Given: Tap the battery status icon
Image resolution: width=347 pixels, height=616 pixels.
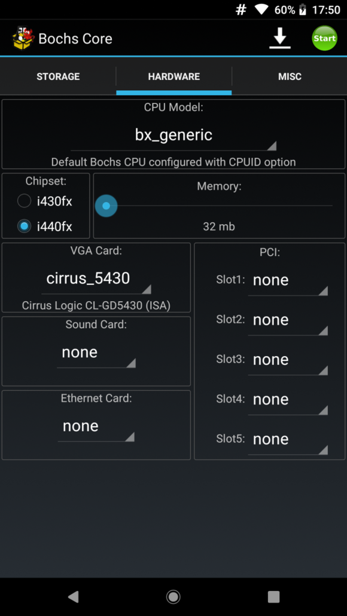Looking at the screenshot, I should click(x=303, y=10).
